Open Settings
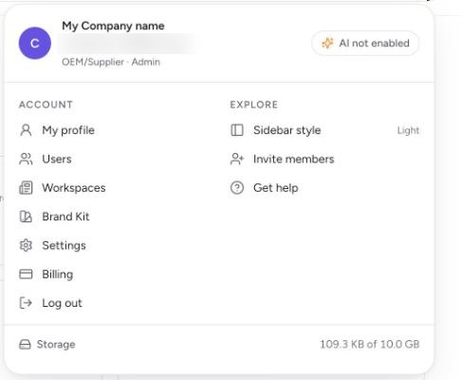The image size is (461, 380). (65, 245)
